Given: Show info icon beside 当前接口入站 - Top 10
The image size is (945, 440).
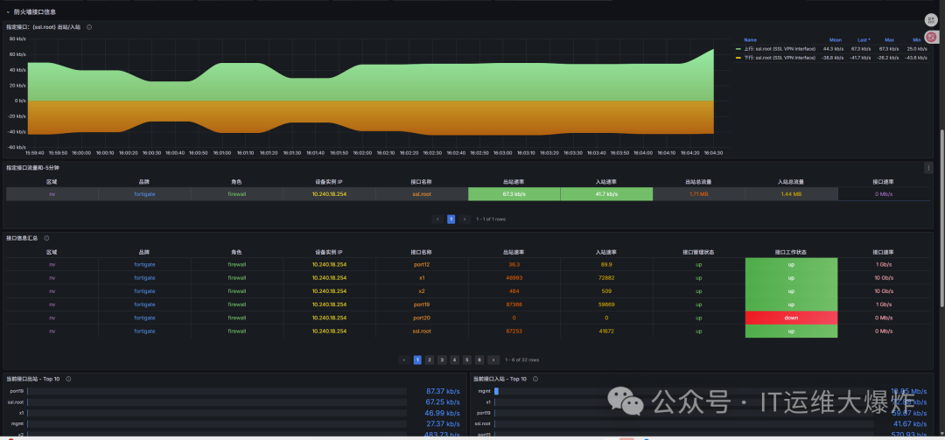Looking at the screenshot, I should tap(535, 379).
